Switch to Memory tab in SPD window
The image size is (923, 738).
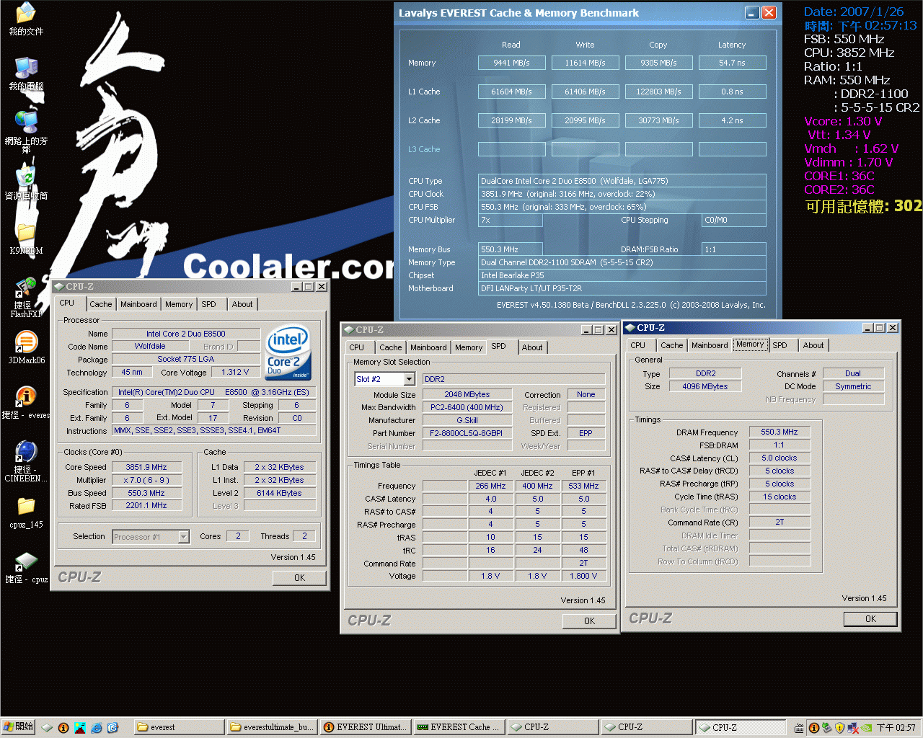pos(469,347)
